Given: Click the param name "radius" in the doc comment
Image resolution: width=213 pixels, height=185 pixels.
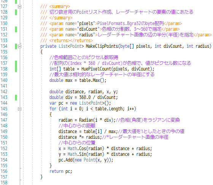Looking at the screenshot, I should (x=86, y=35).
